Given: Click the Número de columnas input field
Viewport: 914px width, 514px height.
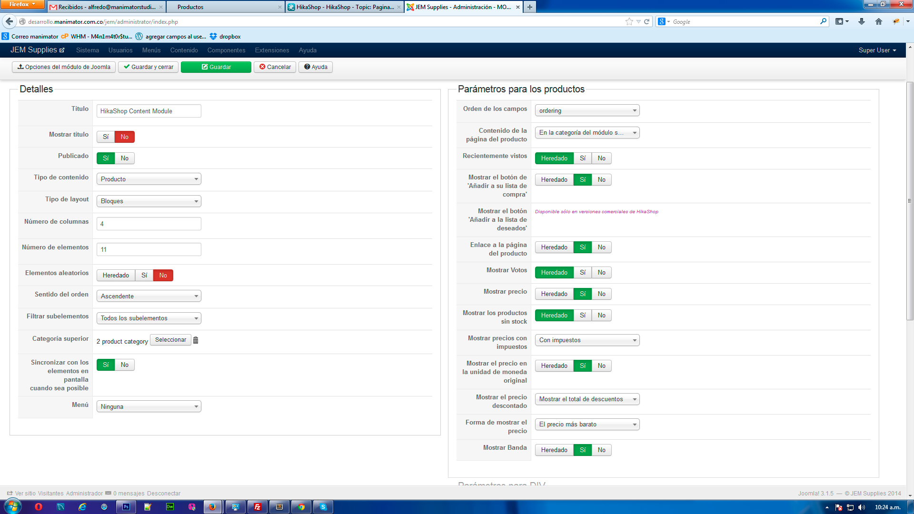Looking at the screenshot, I should click(149, 224).
